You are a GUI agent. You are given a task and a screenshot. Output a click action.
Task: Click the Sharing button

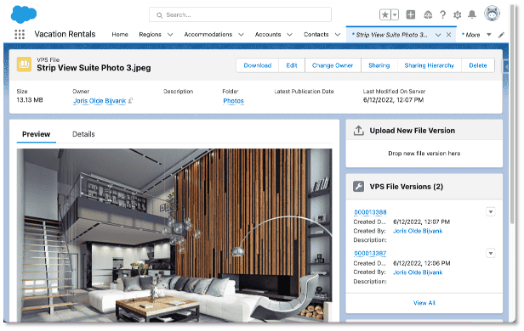click(x=379, y=65)
